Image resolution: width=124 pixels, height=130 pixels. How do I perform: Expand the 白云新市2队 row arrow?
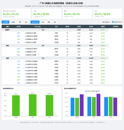point(26,64)
